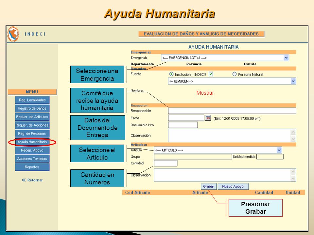Click the Nuevo Apoyo button

tap(233, 186)
